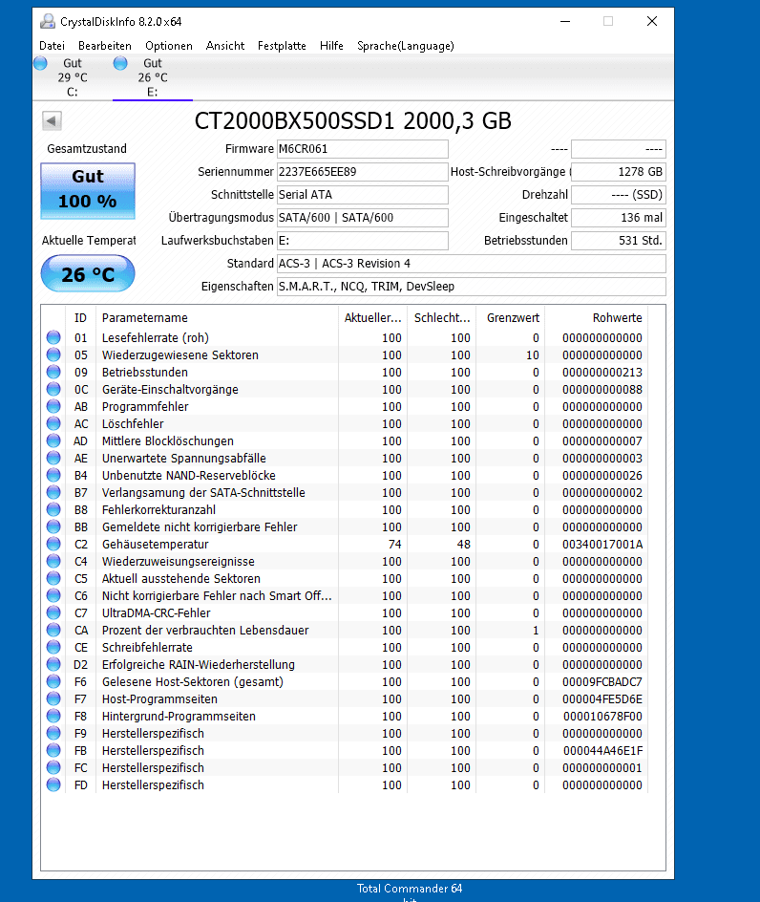Click status orb for attribute 09 Betriebsstunden

[x=53, y=373]
